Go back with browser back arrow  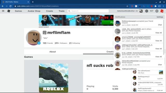3,6
